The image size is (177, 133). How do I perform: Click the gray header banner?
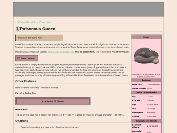coord(88,9)
